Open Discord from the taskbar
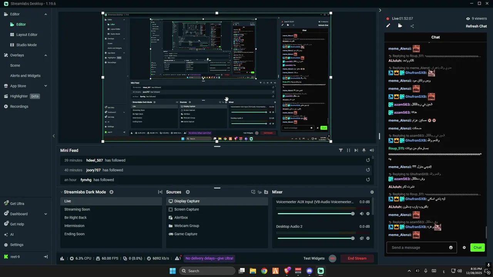The width and height of the screenshot is (493, 277). pyautogui.click(x=309, y=271)
